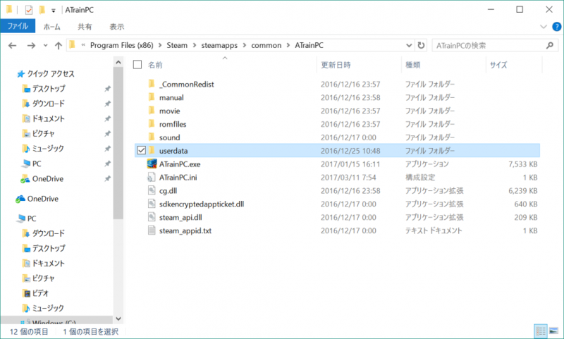Click the テキスト ドキュメント type cell
This screenshot has height=339, width=564.
point(434,230)
